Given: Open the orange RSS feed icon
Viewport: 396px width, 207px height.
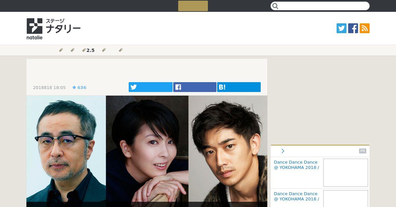Looking at the screenshot, I should (x=365, y=28).
